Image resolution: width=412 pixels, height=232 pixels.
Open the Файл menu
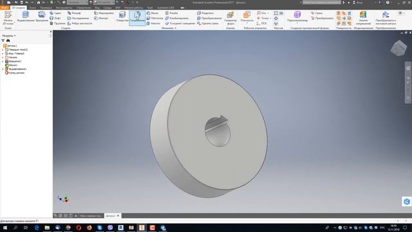click(x=5, y=8)
